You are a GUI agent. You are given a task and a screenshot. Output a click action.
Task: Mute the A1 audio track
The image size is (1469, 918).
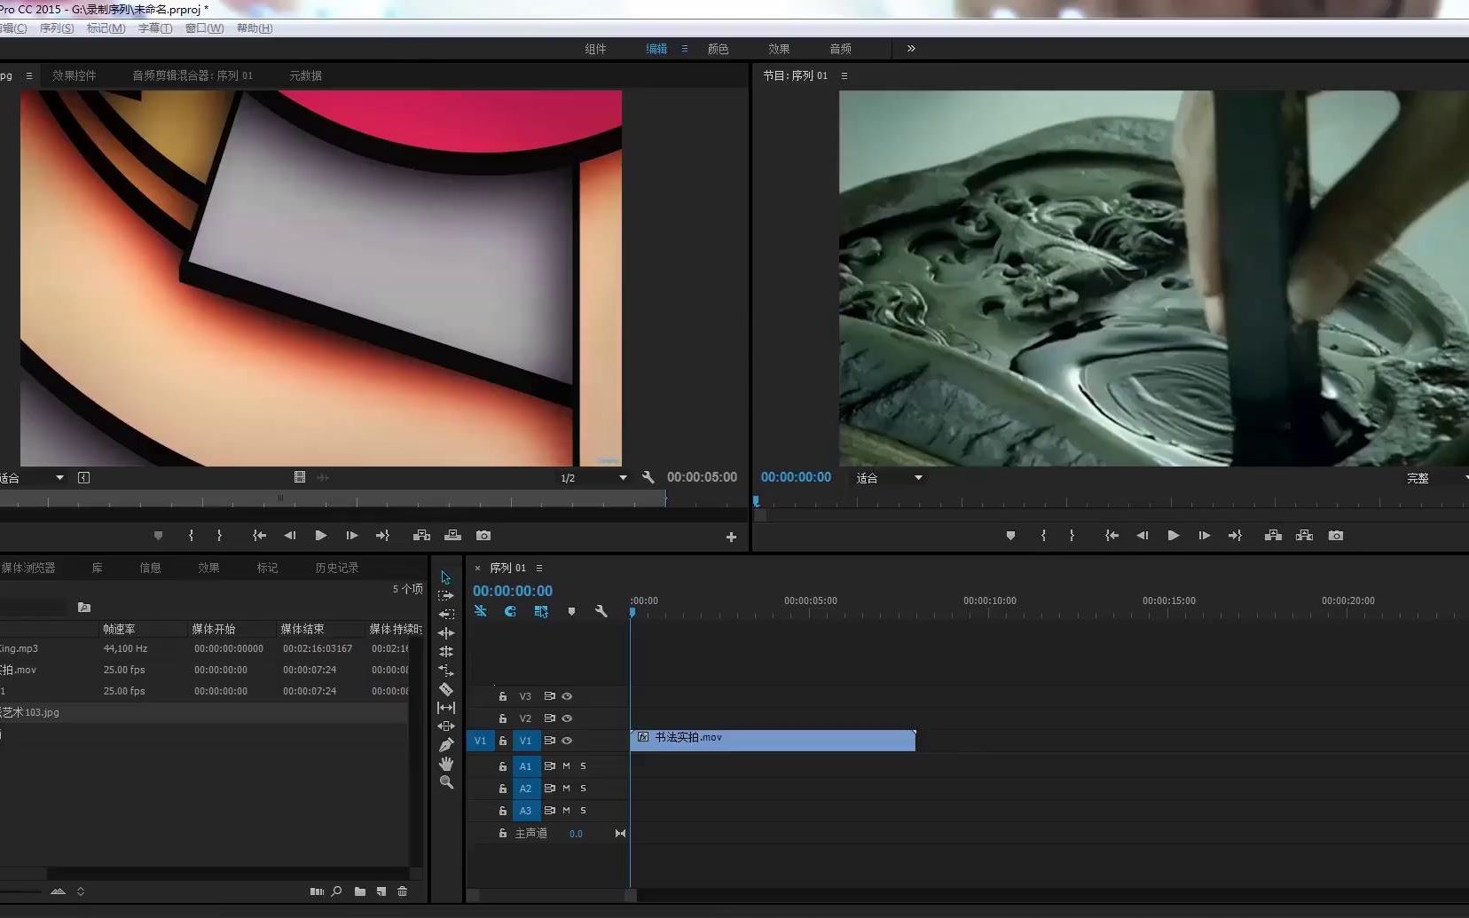pos(566,765)
